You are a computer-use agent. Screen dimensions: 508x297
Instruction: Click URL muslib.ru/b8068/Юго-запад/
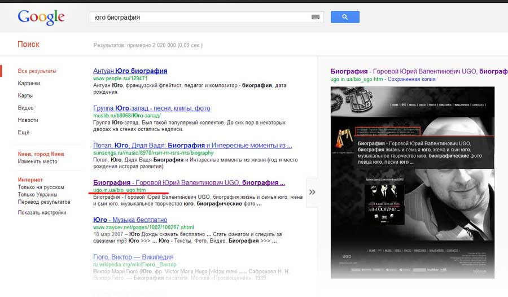[x=126, y=115]
